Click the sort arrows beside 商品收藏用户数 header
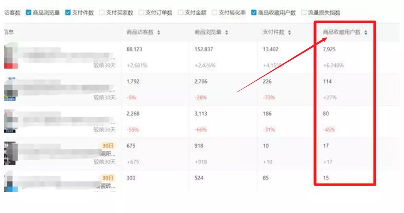The height and width of the screenshot is (213, 404). (366, 33)
